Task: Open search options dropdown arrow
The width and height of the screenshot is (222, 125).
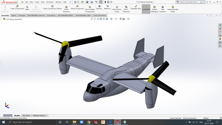Action: (204, 2)
